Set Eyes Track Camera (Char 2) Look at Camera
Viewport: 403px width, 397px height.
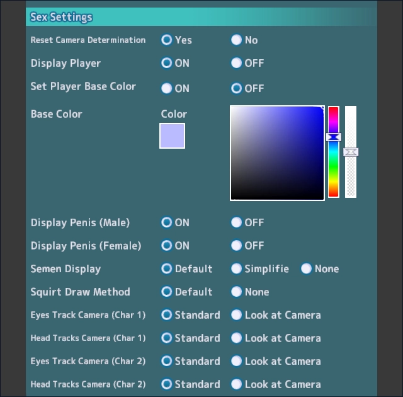point(236,361)
